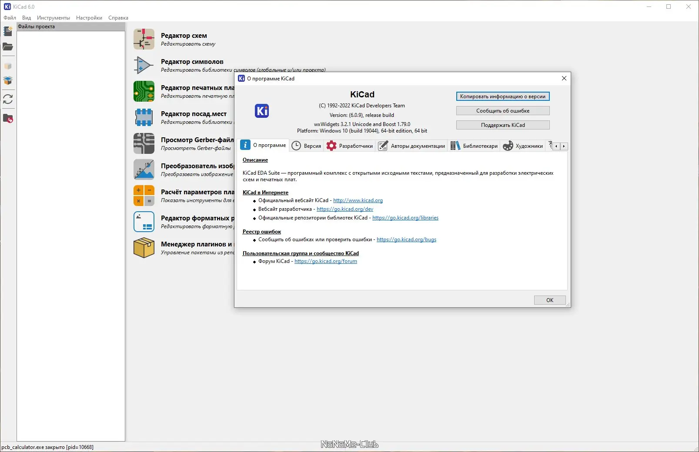Click the New Project icon in left toolbar
699x452 pixels.
pyautogui.click(x=8, y=31)
